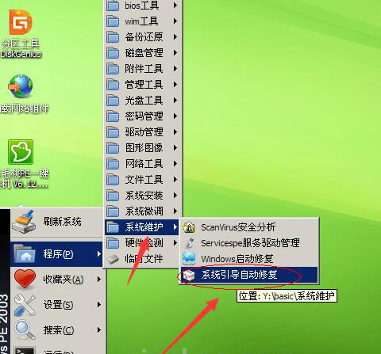Click the network component globe desktop icon
The width and height of the screenshot is (381, 354).
pyautogui.click(x=21, y=86)
